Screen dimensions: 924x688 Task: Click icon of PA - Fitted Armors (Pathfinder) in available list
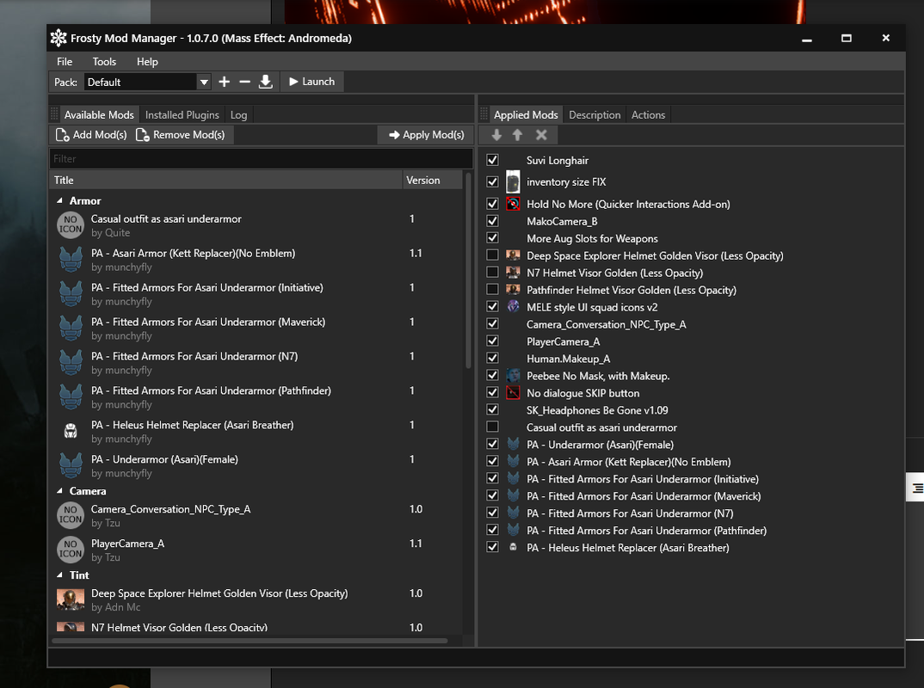pyautogui.click(x=71, y=396)
